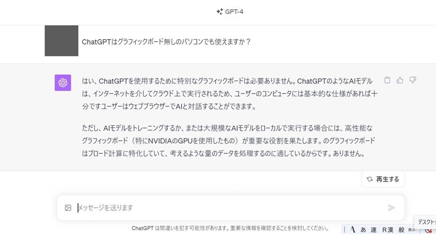Click the tray icon with red dot
The height and width of the screenshot is (234, 436).
[428, 231]
